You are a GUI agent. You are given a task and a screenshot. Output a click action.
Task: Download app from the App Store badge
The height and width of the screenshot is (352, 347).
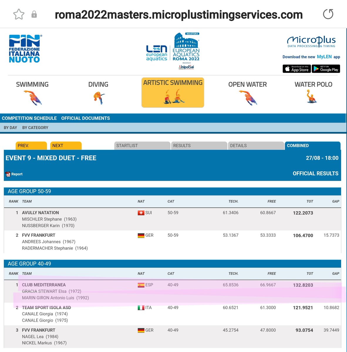point(297,69)
